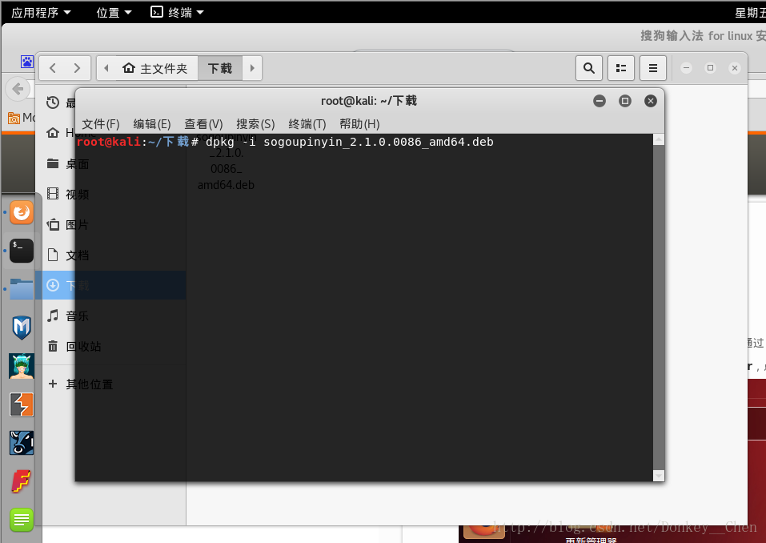Screen dimensions: 766x543
Task: Click recent files clock icon in sidebar
Action: click(53, 103)
